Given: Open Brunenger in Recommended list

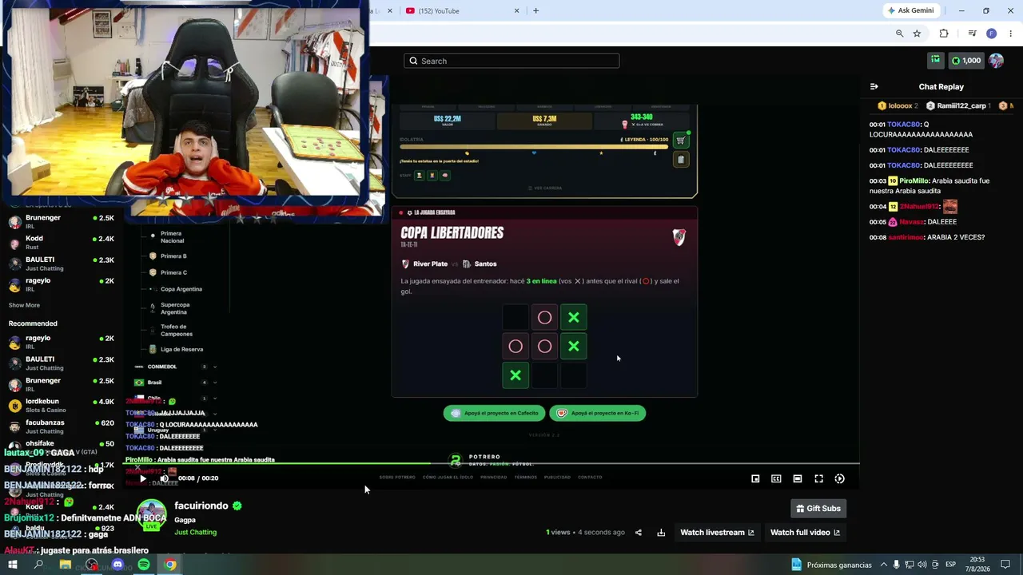Looking at the screenshot, I should coord(62,384).
